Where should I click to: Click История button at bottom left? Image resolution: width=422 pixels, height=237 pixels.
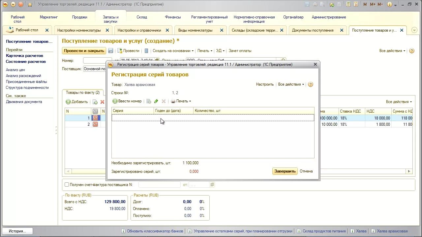pos(18,231)
